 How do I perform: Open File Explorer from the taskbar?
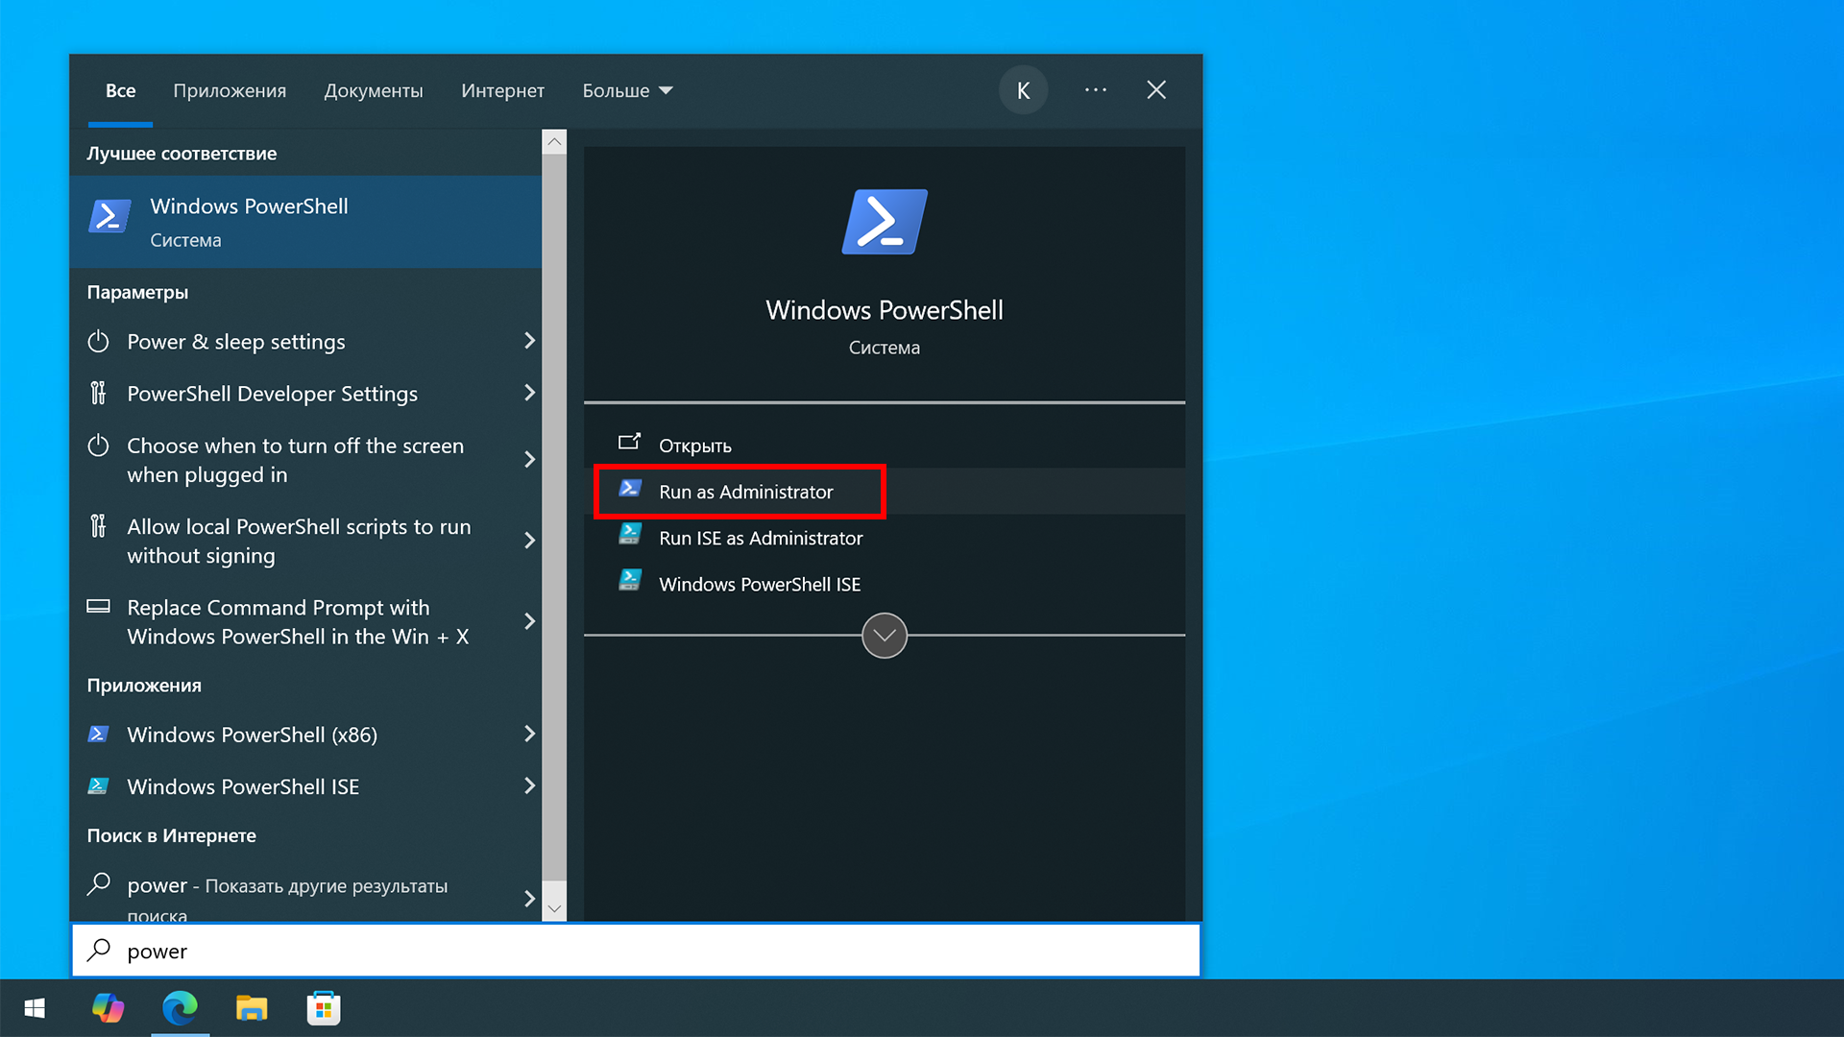(x=252, y=1008)
